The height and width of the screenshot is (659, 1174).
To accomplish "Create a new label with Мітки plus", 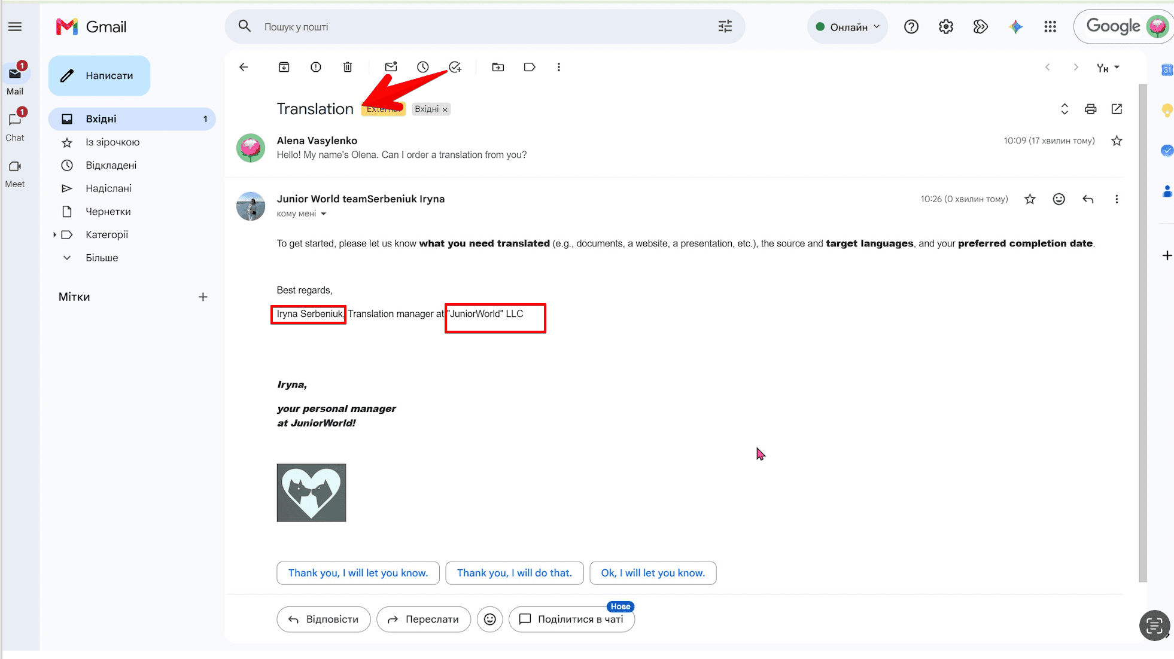I will coord(203,297).
